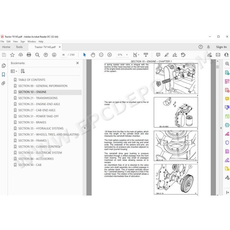The image size is (230, 230).
Task: Activate the Hand pan tool
Action: pyautogui.click(x=93, y=55)
